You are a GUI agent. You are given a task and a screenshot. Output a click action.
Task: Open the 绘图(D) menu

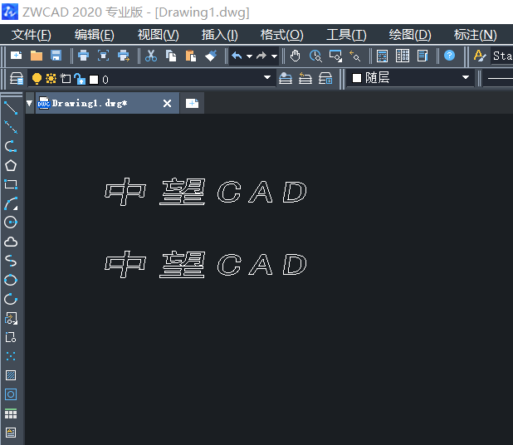(410, 34)
